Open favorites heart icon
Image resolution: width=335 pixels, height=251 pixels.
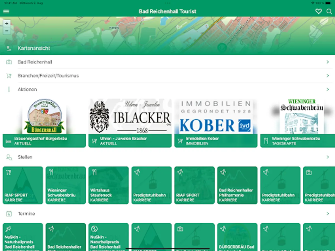click(319, 11)
